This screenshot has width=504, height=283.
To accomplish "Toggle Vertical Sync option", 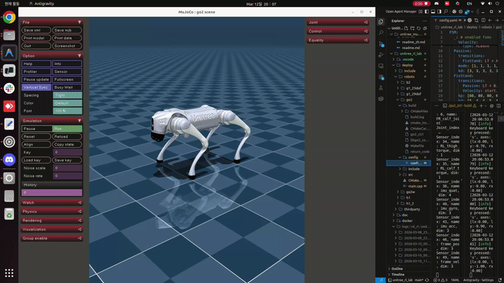I will (36, 87).
